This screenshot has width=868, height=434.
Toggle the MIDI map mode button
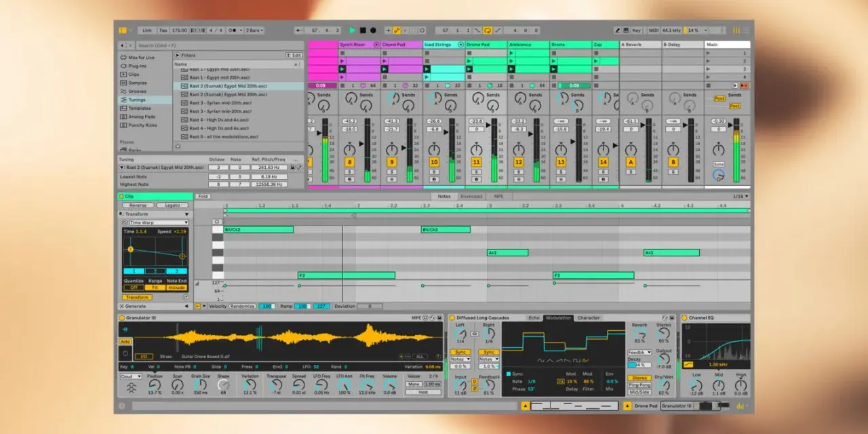tap(654, 31)
